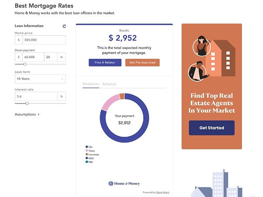
Task: Click the Get Pre-Approved button
Action: tap(142, 62)
